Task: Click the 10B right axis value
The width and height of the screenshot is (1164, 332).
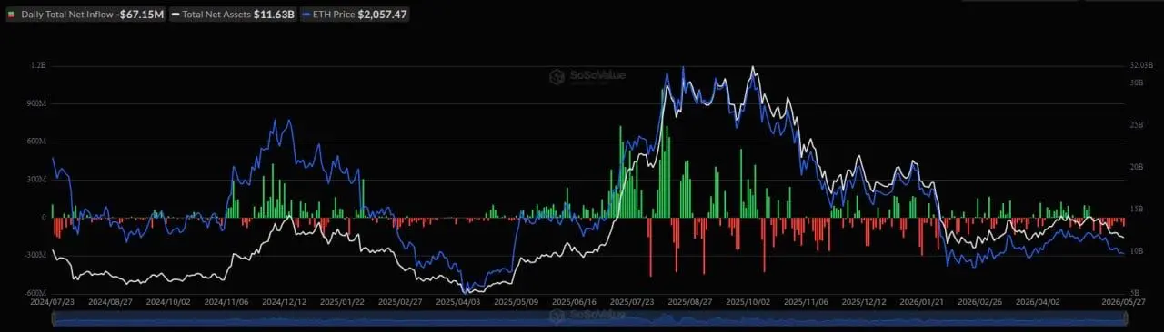Action: click(1136, 250)
